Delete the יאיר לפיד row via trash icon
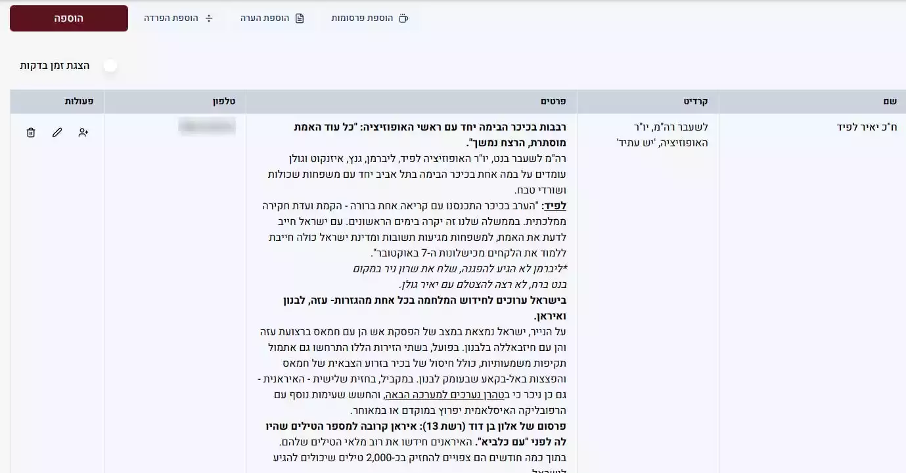Viewport: 906px width, 473px height. pyautogui.click(x=31, y=133)
